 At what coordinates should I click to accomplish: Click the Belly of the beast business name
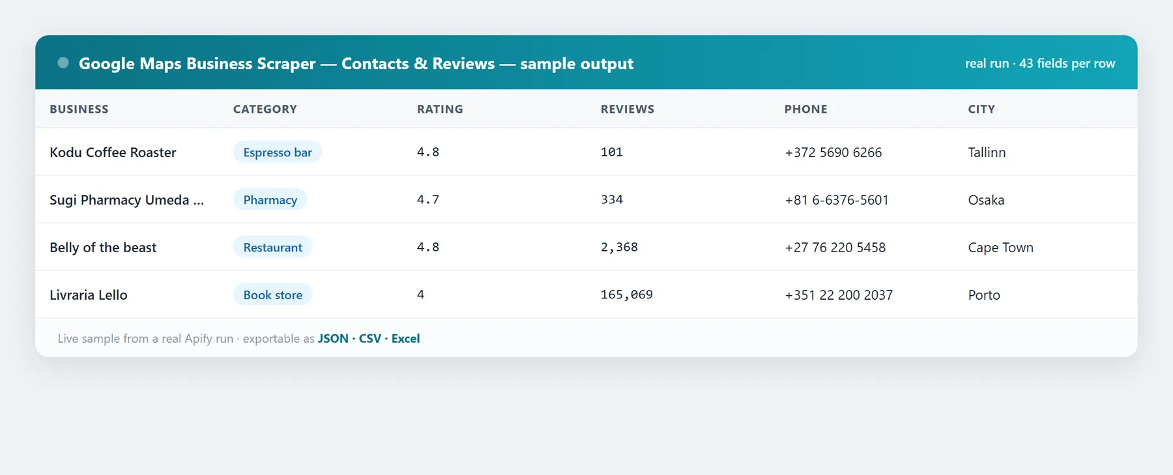103,248
